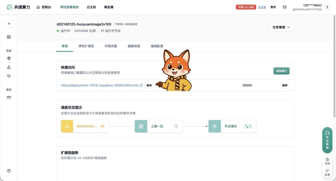Click the 去充值 recharge link
Screen dimensions: 336x181
click(262, 7)
